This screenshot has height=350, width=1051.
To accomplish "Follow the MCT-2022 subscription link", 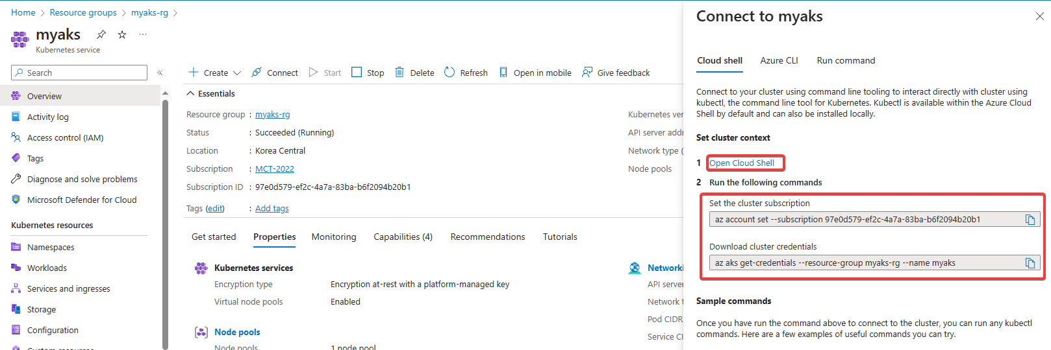I will coord(275,169).
